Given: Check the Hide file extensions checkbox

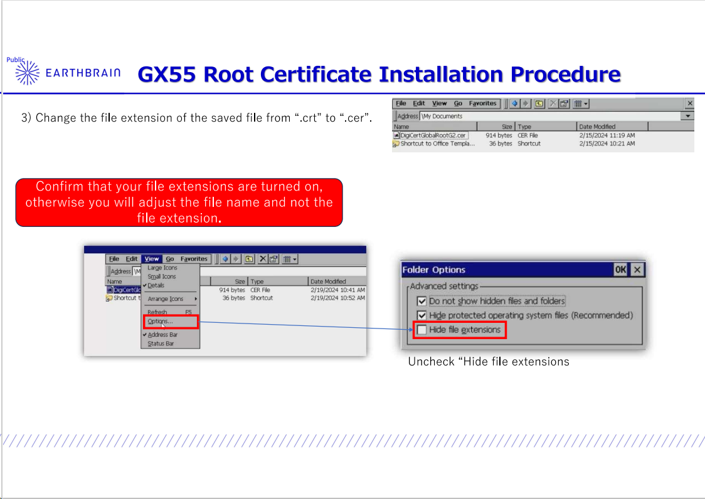Looking at the screenshot, I should click(x=421, y=330).
